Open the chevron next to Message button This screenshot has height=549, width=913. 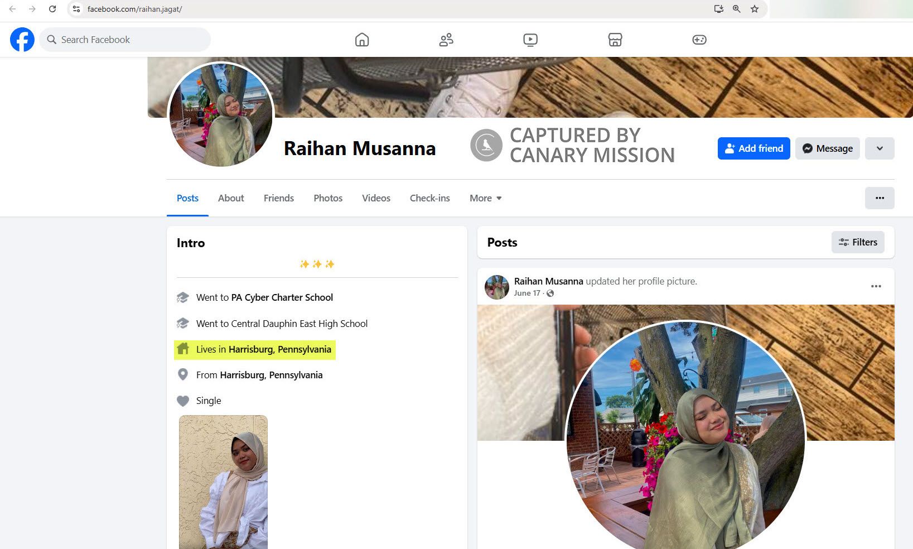coord(880,148)
